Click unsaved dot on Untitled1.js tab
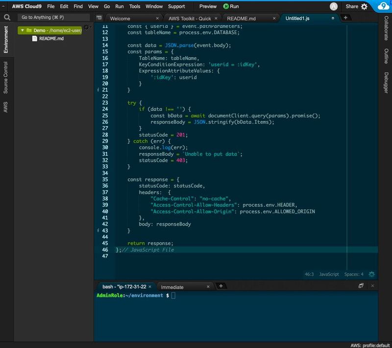Screen dimensions: 392x348 pyautogui.click(x=333, y=18)
